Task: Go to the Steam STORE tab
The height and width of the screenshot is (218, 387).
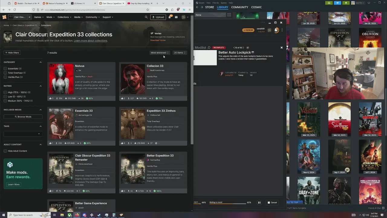Action: 210,7
